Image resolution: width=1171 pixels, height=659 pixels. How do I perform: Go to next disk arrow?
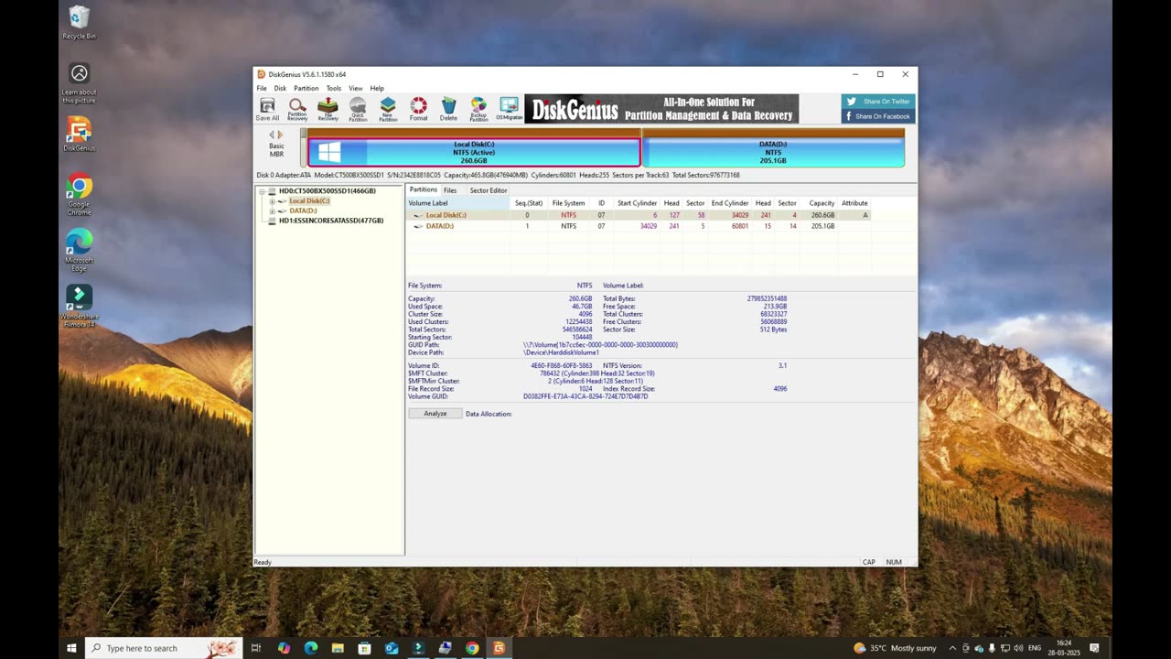tap(280, 135)
